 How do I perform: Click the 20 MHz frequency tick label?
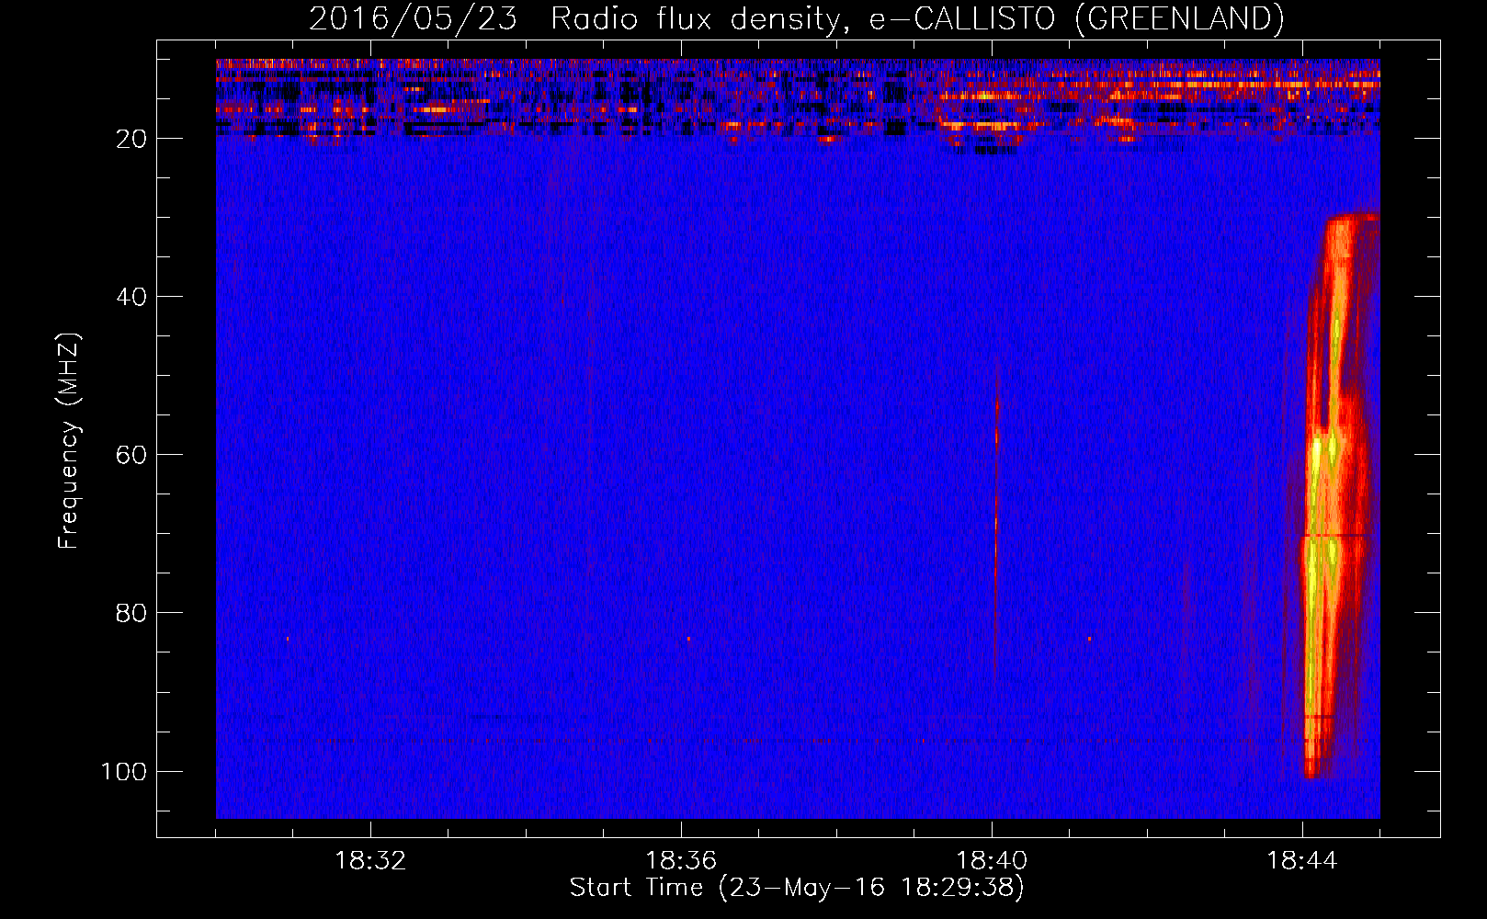click(x=131, y=139)
